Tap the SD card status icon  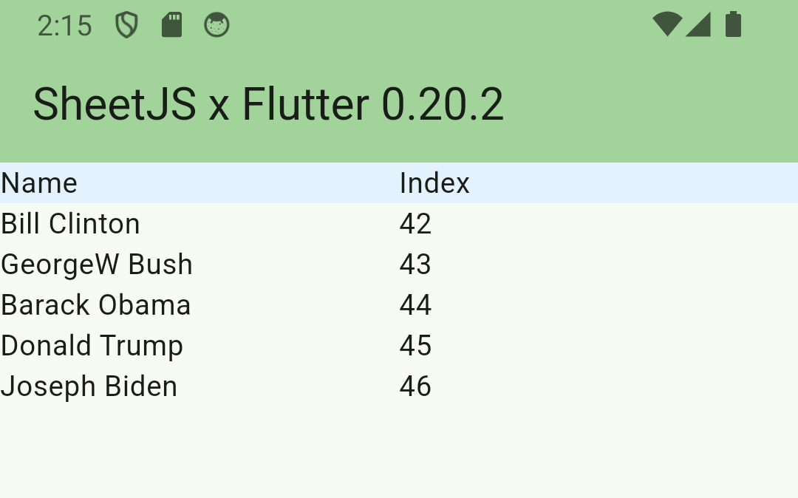(x=171, y=25)
